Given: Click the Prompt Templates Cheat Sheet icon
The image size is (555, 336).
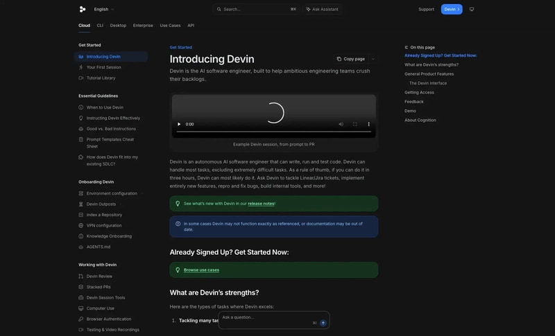Looking at the screenshot, I should 81,139.
